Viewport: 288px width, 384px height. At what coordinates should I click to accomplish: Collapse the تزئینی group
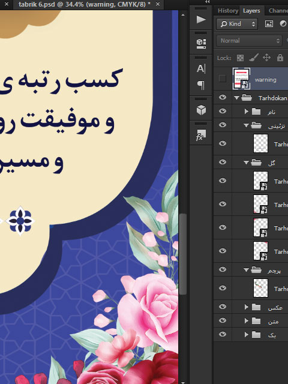pos(247,125)
